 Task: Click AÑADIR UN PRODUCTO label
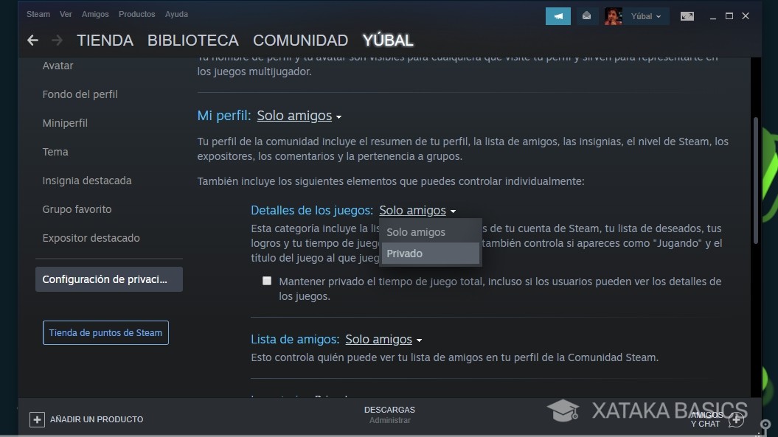pyautogui.click(x=97, y=419)
